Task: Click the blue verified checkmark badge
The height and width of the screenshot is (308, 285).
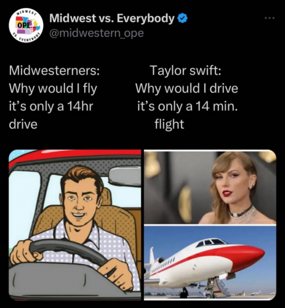Action: pyautogui.click(x=182, y=18)
